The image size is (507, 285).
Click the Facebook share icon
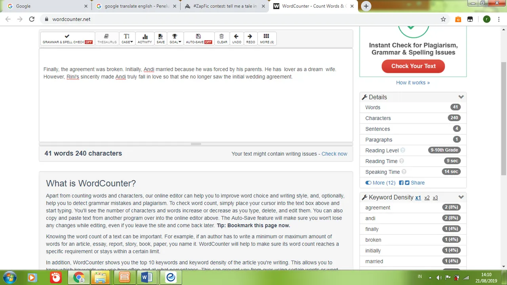coord(401,183)
